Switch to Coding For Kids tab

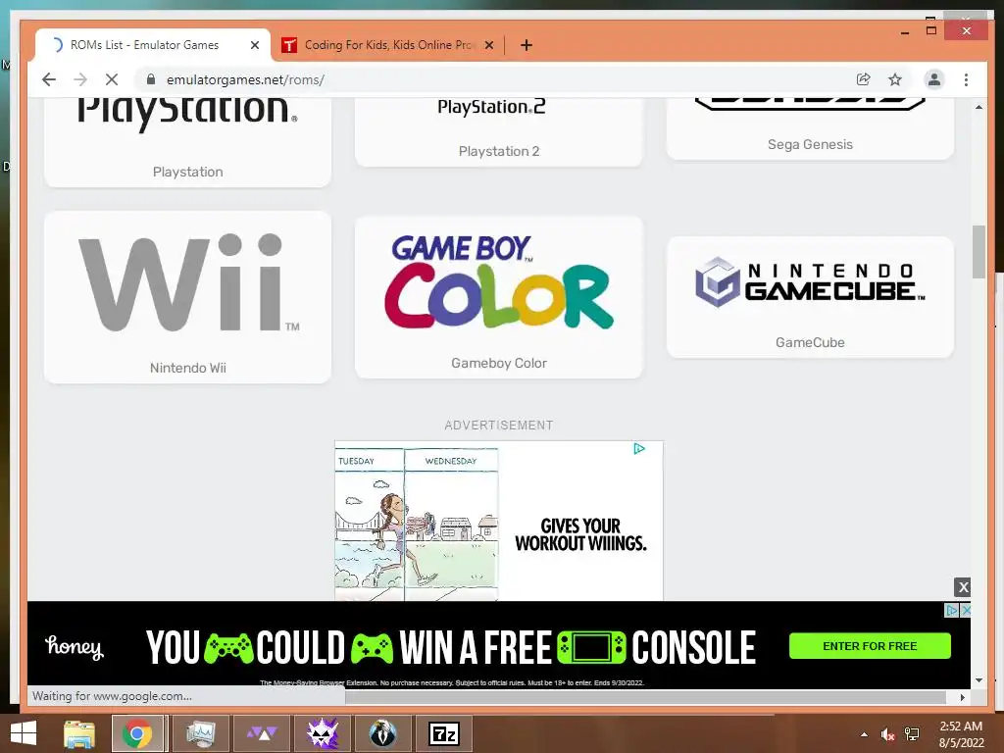(x=388, y=45)
